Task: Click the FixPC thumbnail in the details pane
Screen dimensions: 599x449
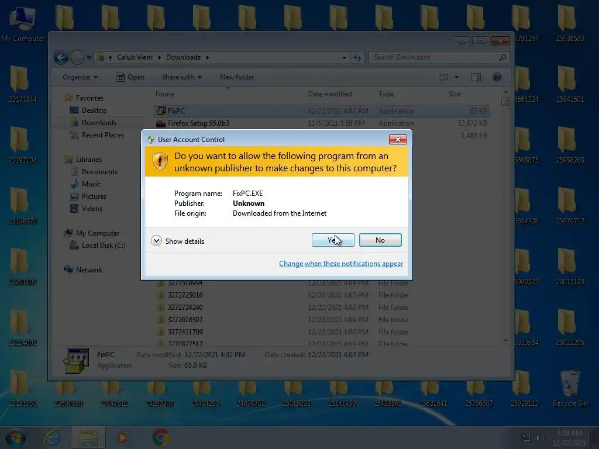Action: click(76, 360)
